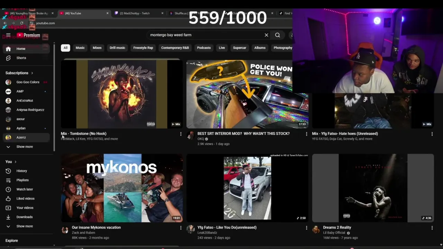Open the Liked videos thumbs-up icon
Screen dimensions: 443x249
(8, 199)
